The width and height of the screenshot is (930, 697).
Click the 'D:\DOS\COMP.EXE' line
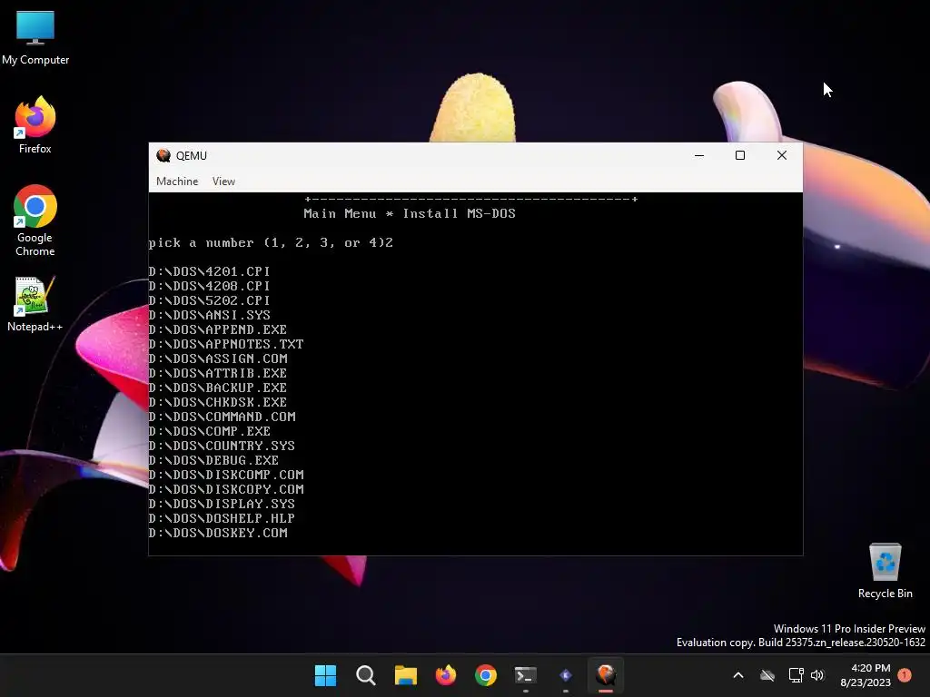[x=210, y=431]
